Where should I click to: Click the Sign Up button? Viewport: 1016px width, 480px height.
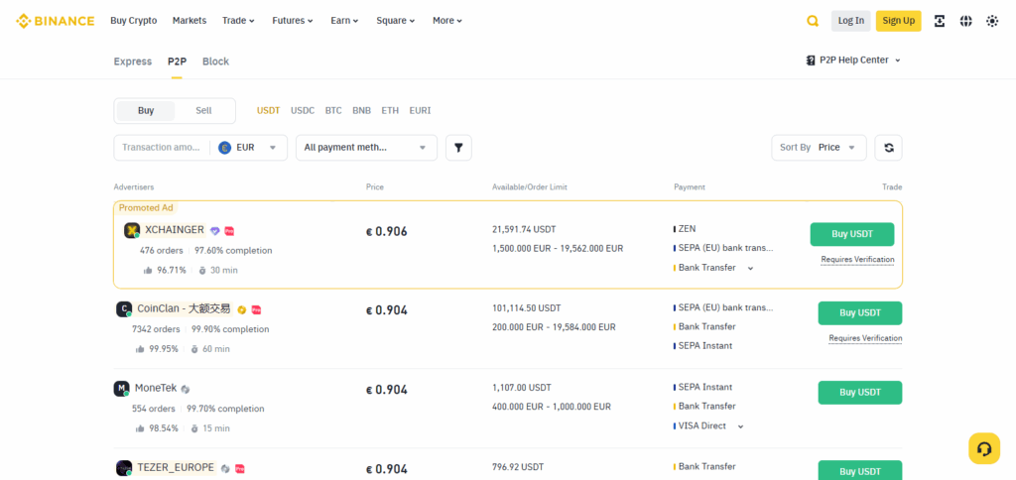(899, 21)
